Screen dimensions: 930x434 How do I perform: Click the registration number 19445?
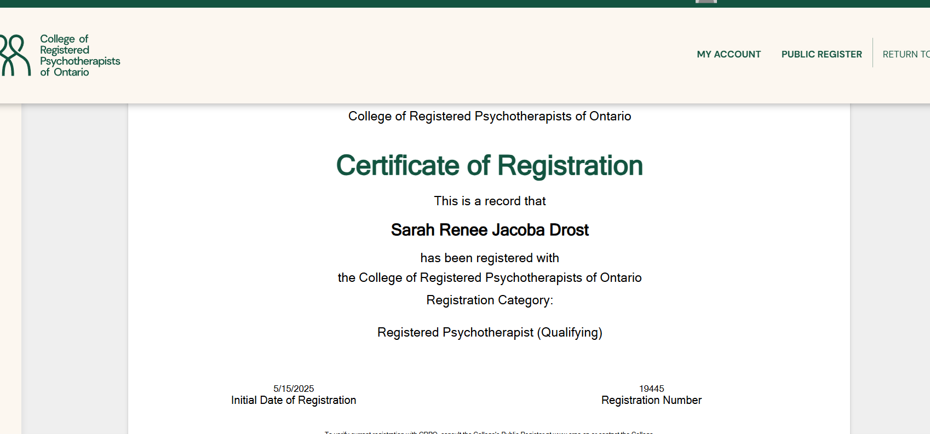point(651,389)
